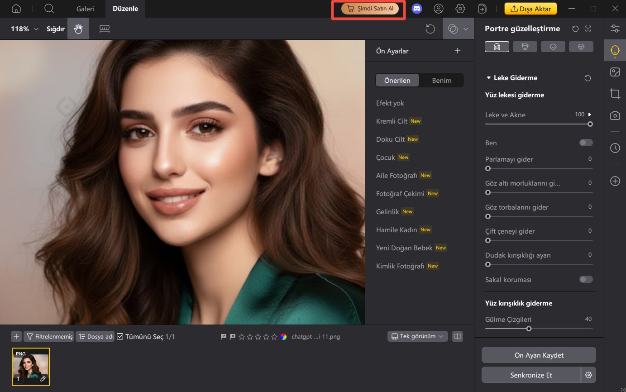This screenshot has width=626, height=392.
Task: Open the Portre güzelleştirme panel in right sidebar
Action: pyautogui.click(x=615, y=50)
